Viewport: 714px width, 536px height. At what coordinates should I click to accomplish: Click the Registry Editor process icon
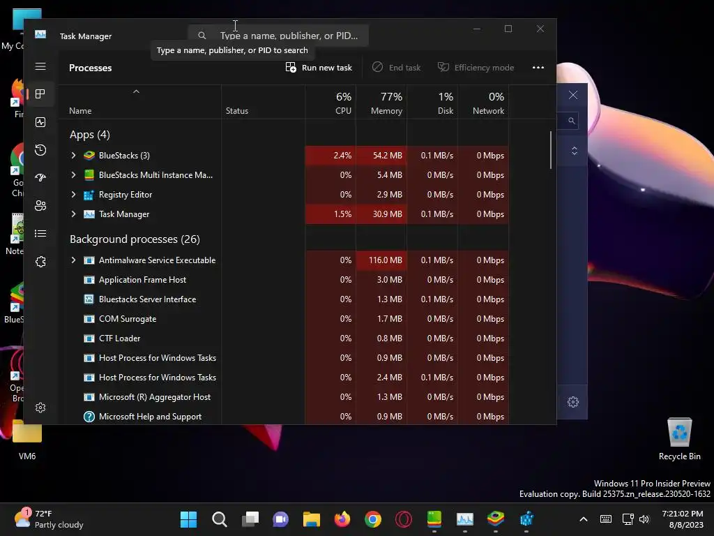tap(89, 195)
